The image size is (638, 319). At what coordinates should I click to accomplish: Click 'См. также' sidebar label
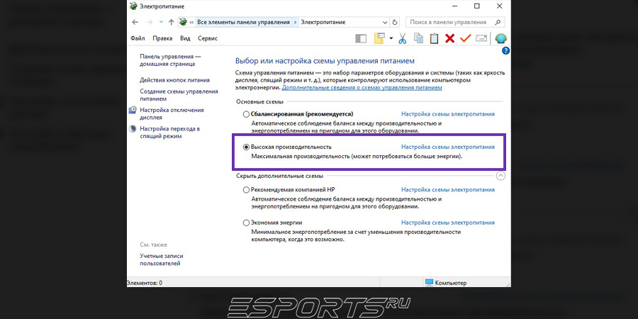(153, 245)
